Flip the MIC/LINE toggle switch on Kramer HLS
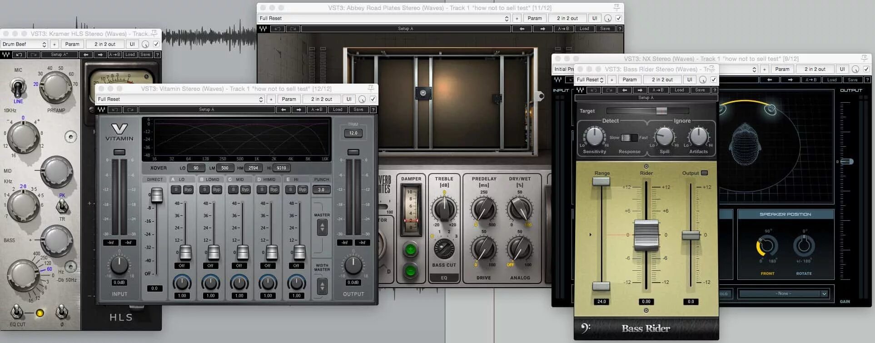875x343 pixels. click(18, 86)
